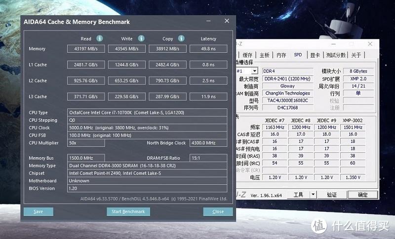Click the Save button in AIDA64
This screenshot has height=239, width=395.
coord(39,211)
